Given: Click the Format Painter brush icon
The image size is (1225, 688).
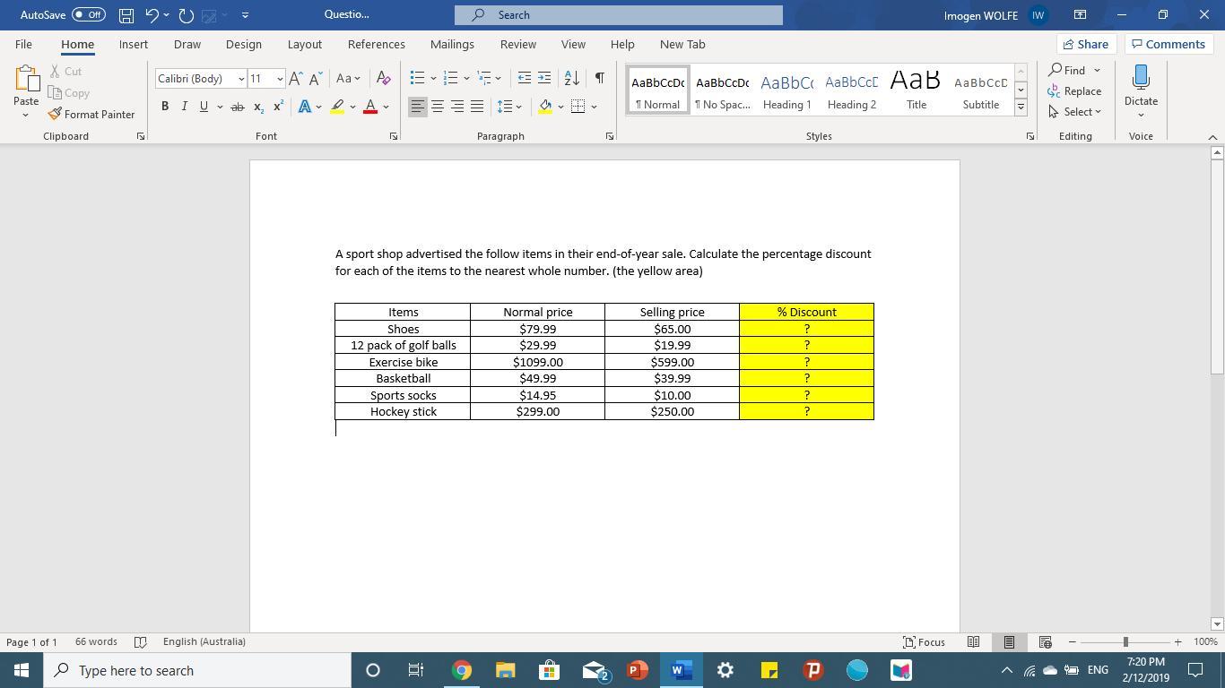Looking at the screenshot, I should pos(55,115).
